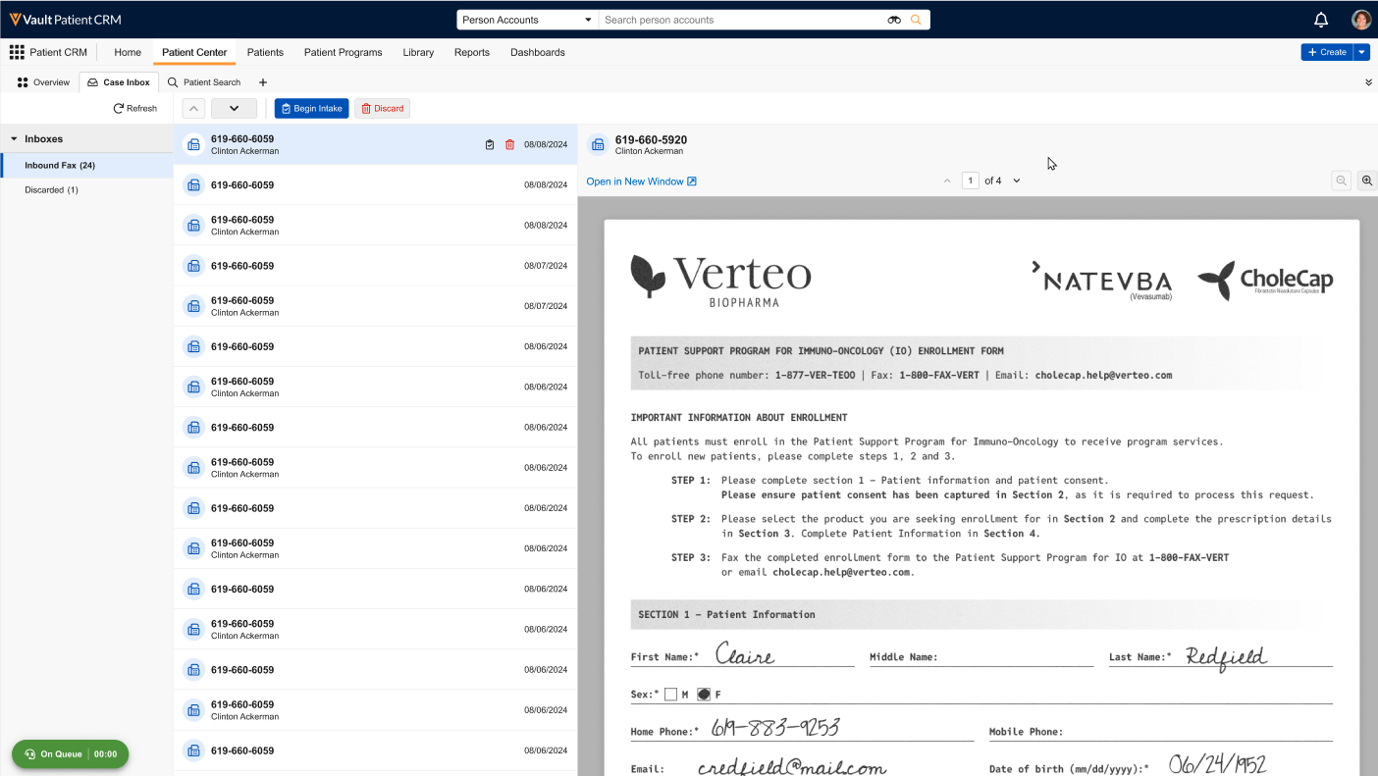Expand the Create button dropdown arrow
This screenshot has width=1378, height=776.
pyautogui.click(x=1361, y=52)
